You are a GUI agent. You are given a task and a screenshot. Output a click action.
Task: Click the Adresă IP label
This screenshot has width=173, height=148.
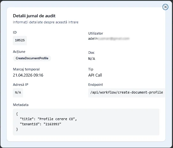click(20, 85)
